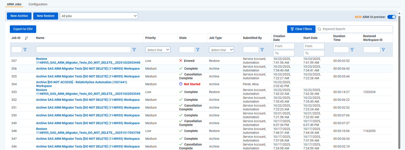The width and height of the screenshot is (405, 150).
Task: Click the Restored Workspace ID filter icon
Action: point(383,50)
